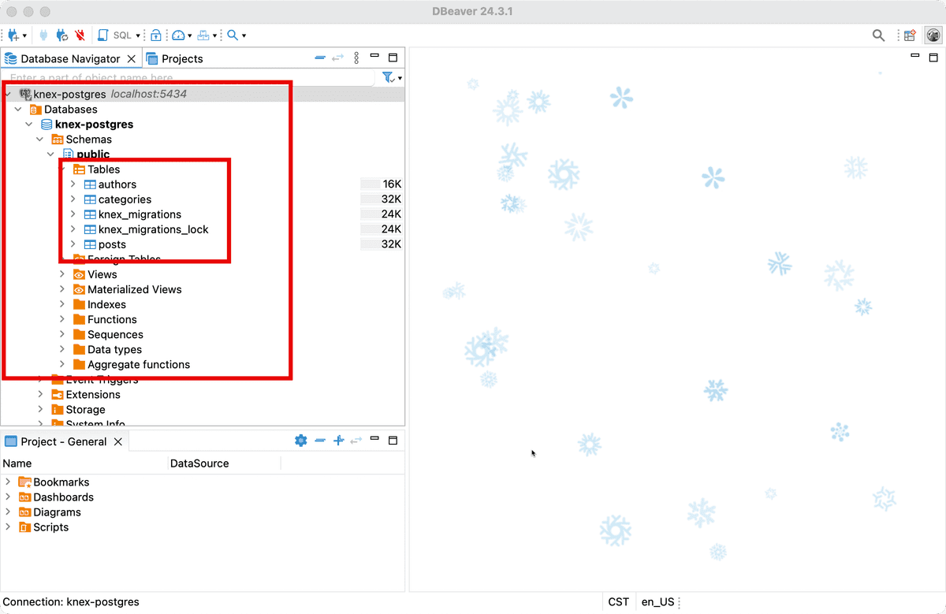Screen dimensions: 946x614
Task: Select the Extensions node
Action: point(93,394)
